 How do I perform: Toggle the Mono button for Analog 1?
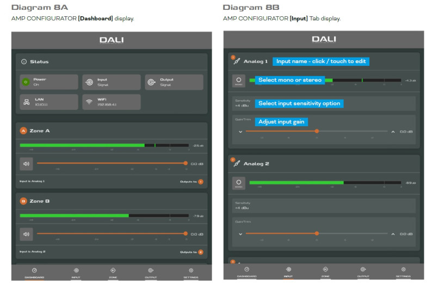point(239,81)
